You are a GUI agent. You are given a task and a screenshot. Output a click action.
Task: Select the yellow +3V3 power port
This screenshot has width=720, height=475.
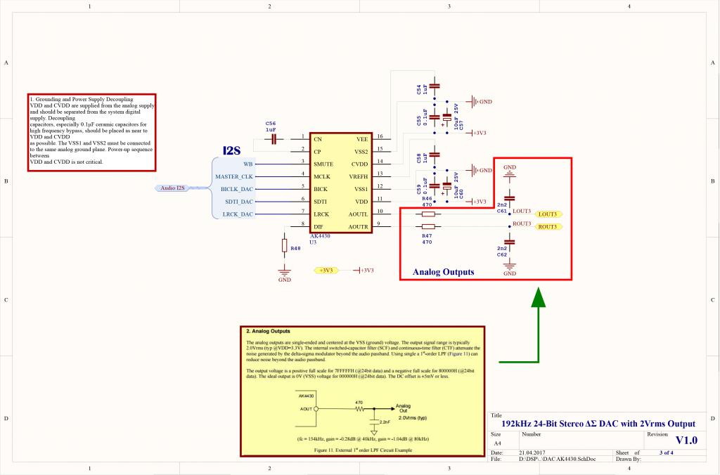tap(326, 270)
